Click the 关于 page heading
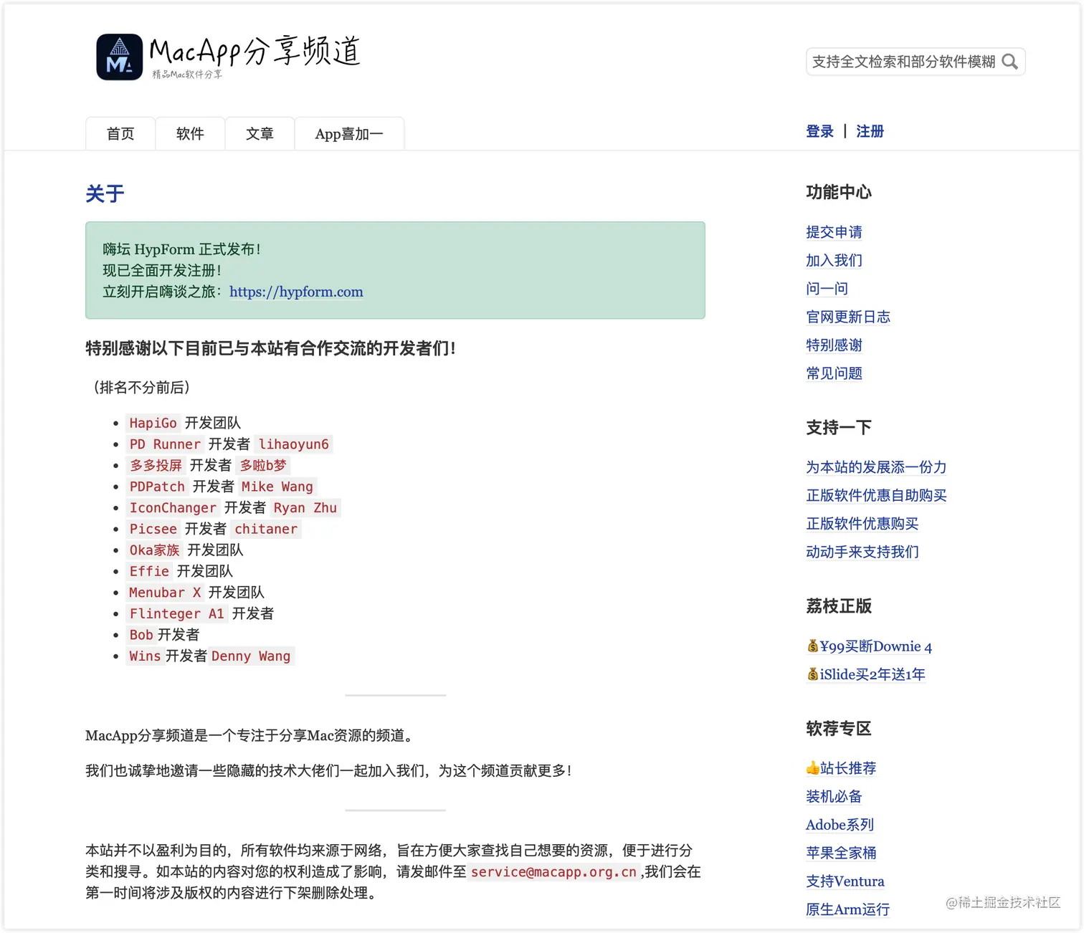Screen dimensions: 1084x933 pyautogui.click(x=105, y=193)
